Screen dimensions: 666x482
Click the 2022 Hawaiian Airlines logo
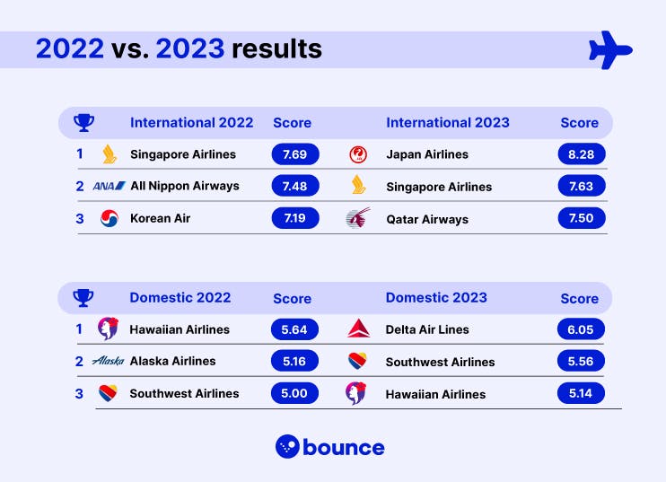(x=109, y=329)
